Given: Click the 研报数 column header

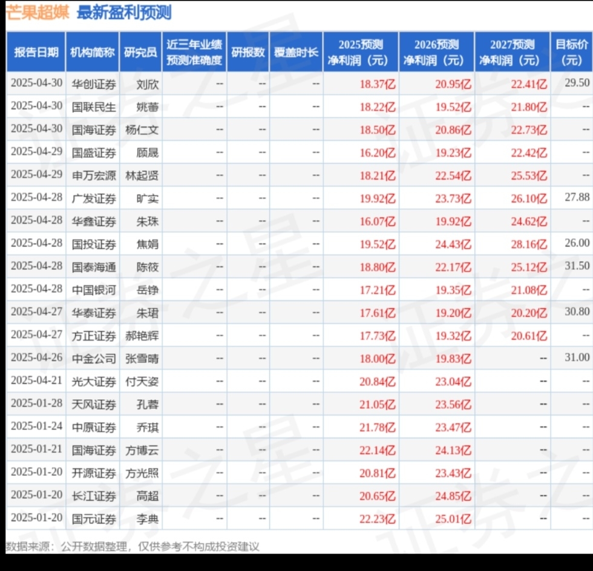Looking at the screenshot, I should point(247,52).
